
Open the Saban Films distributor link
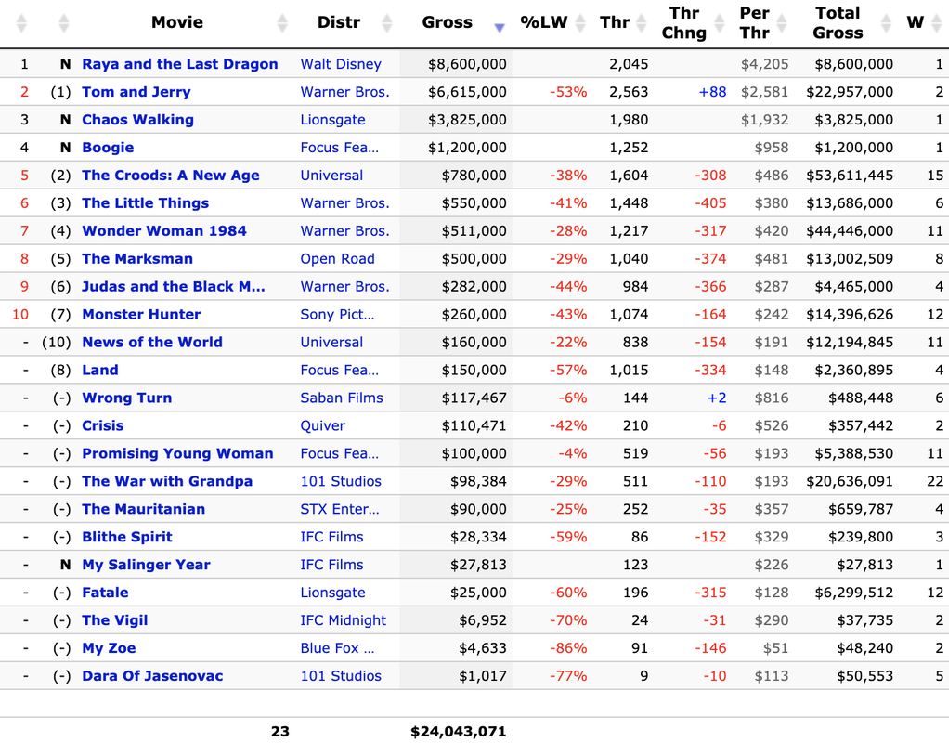click(342, 398)
